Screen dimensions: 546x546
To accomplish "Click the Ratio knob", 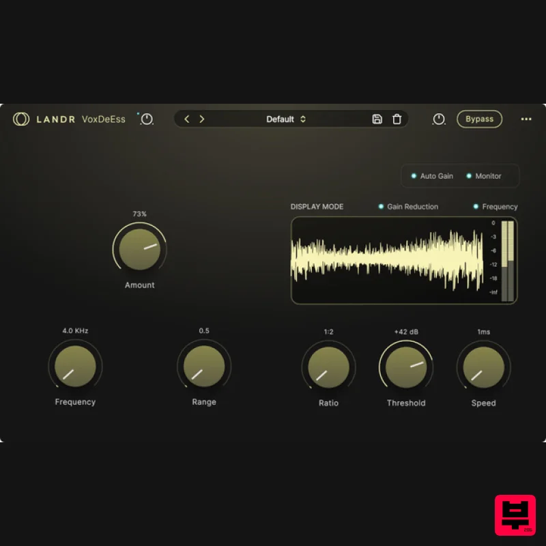I will pos(328,367).
